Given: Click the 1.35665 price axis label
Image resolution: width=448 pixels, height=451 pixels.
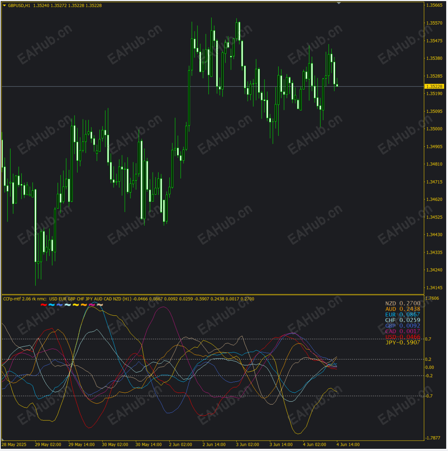Looking at the screenshot, I should coord(434,5).
